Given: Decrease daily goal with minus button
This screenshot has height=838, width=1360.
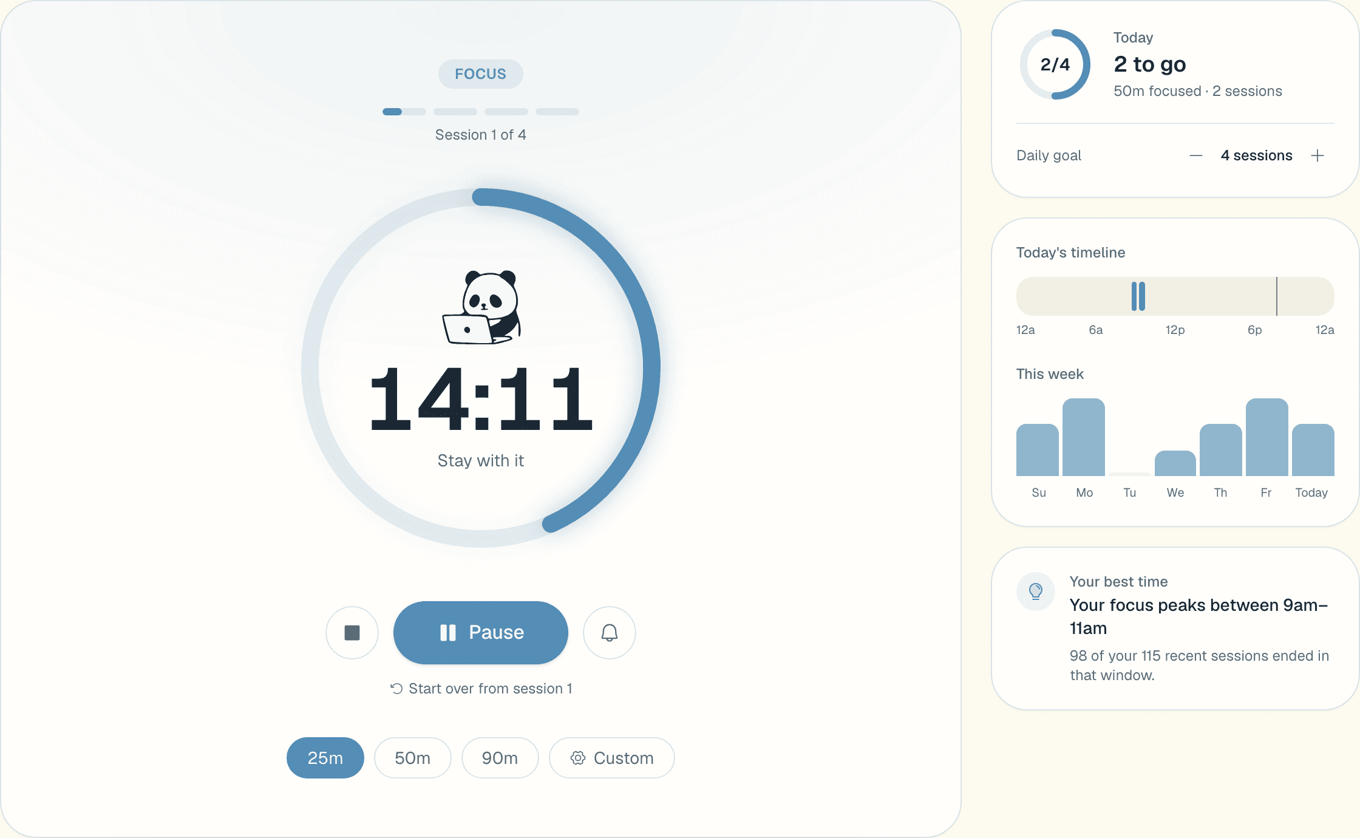Looking at the screenshot, I should pyautogui.click(x=1196, y=155).
